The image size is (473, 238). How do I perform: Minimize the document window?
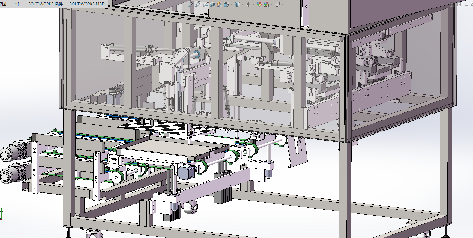[466, 5]
